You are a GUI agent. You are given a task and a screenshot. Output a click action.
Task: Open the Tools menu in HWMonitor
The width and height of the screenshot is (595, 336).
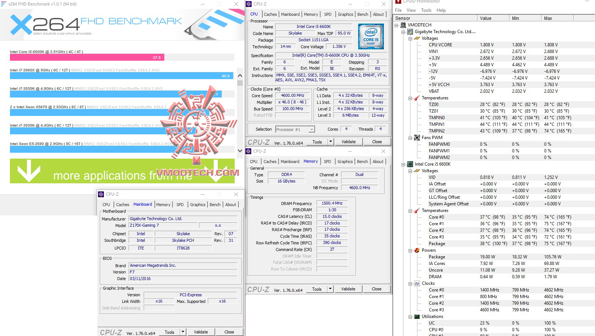coord(426,10)
